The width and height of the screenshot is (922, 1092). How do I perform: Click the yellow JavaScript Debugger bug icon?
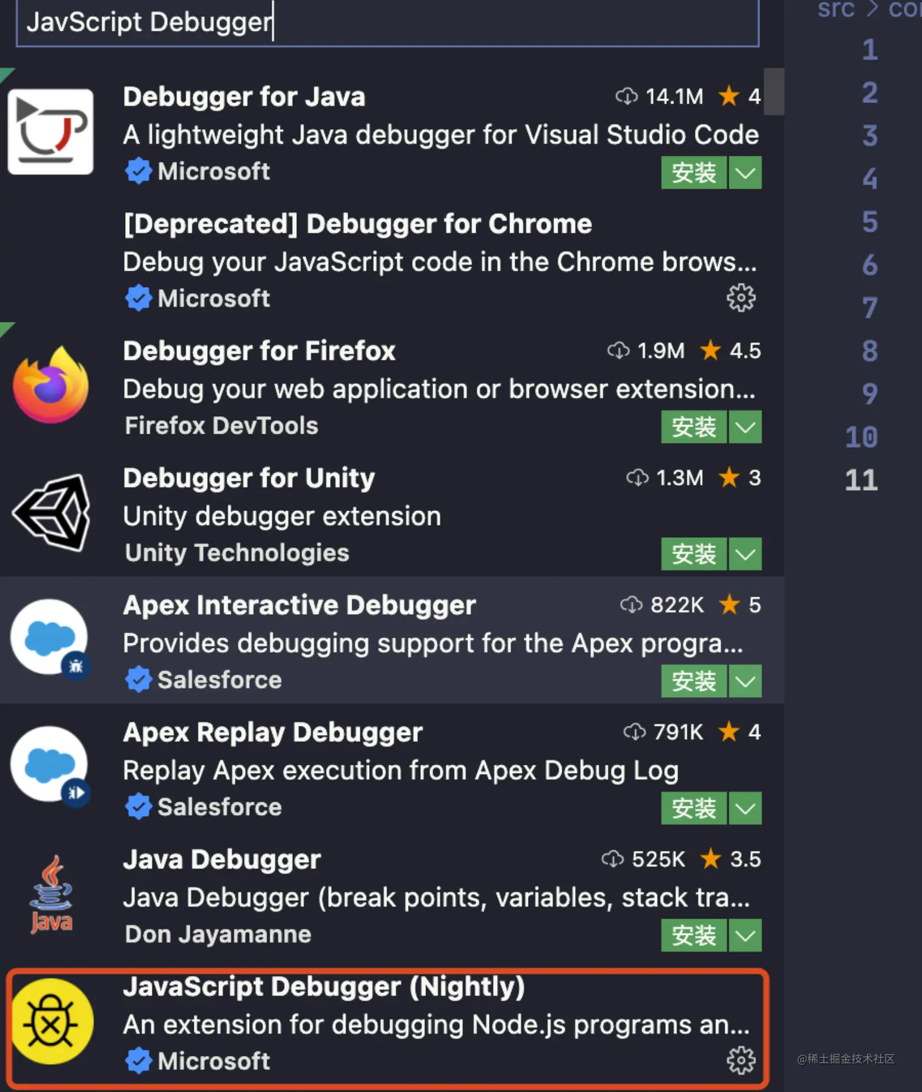(52, 1022)
